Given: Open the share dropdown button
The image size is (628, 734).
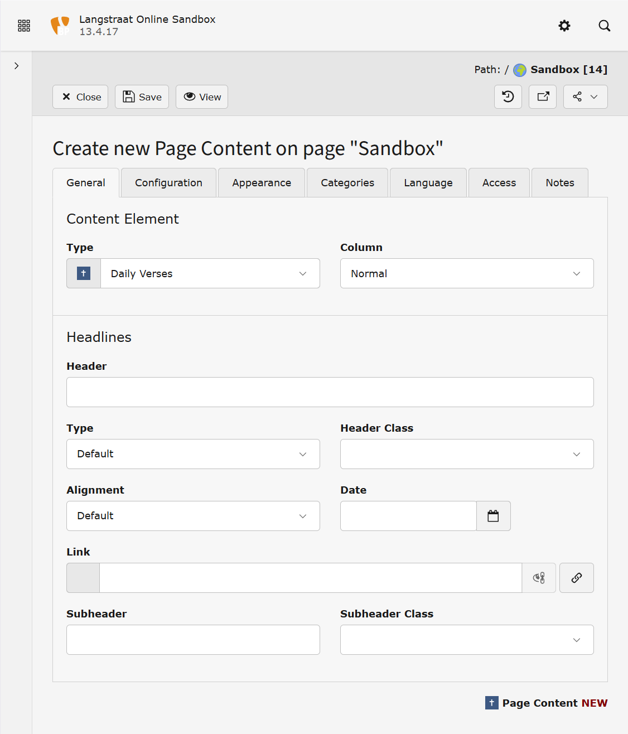Looking at the screenshot, I should click(585, 97).
